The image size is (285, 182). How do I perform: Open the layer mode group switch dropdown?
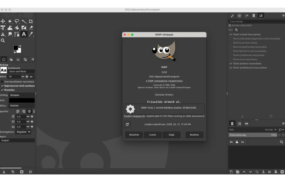pyautogui.click(x=281, y=130)
